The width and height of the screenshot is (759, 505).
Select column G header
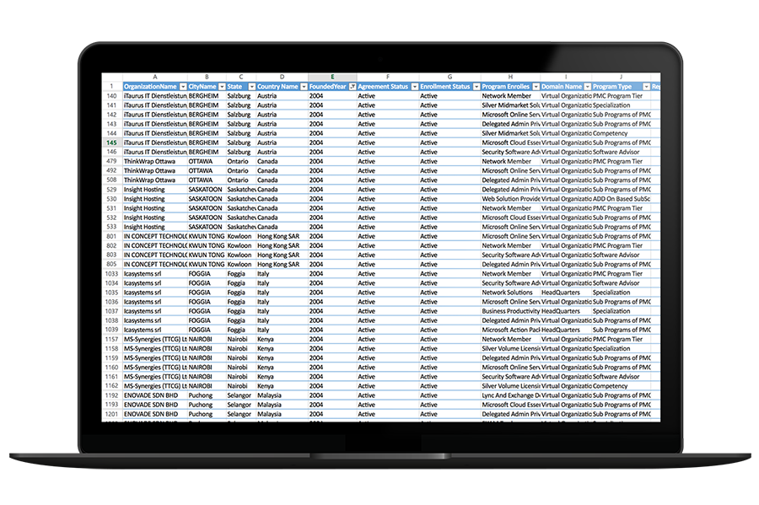point(449,77)
